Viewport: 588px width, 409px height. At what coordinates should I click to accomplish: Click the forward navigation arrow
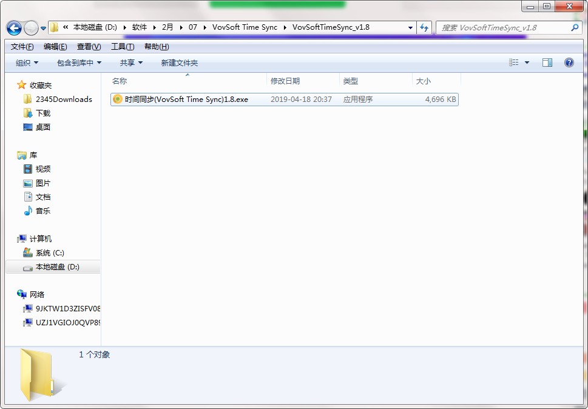pyautogui.click(x=31, y=27)
